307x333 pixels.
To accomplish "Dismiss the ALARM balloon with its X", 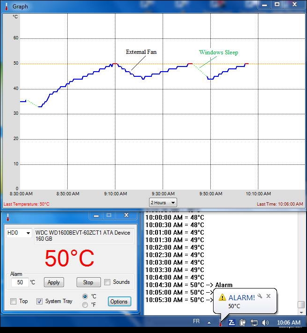I will 268,296.
